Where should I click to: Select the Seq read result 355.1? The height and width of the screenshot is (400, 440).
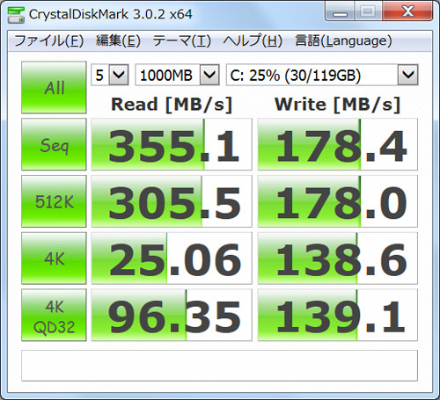click(172, 144)
